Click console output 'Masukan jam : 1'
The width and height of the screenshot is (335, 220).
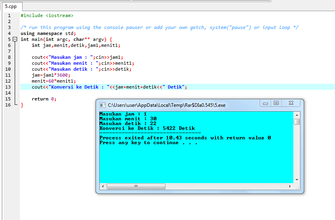pyautogui.click(x=123, y=114)
